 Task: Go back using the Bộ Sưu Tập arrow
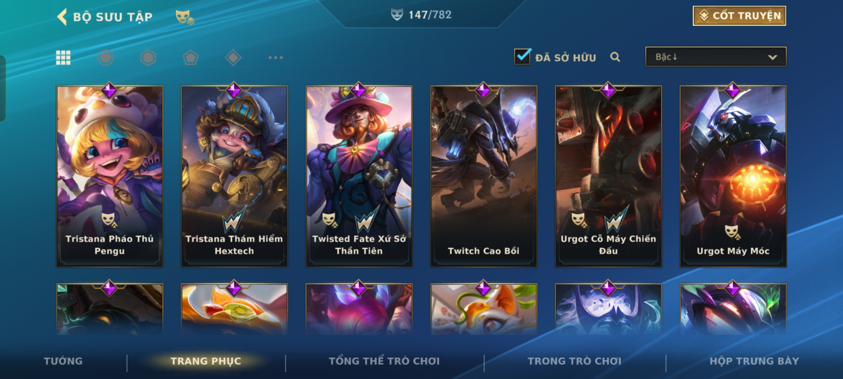(62, 17)
